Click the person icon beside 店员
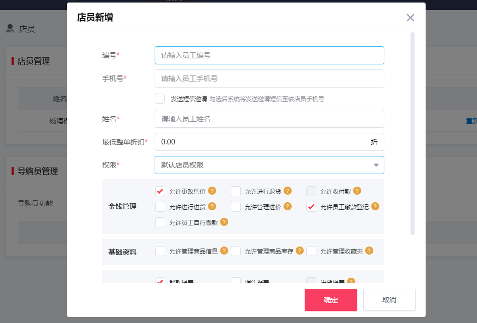The width and height of the screenshot is (477, 323). click(10, 29)
